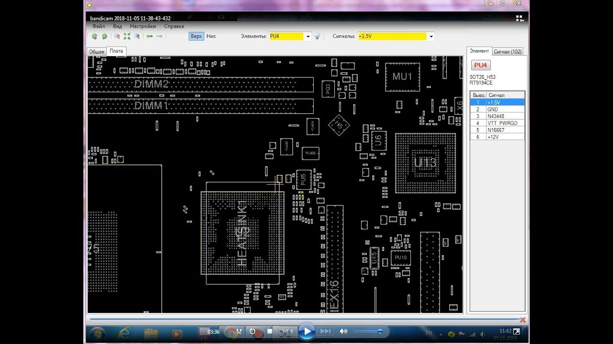Select the +12V signal row
Viewport: 613px width, 344px height.
(x=497, y=137)
